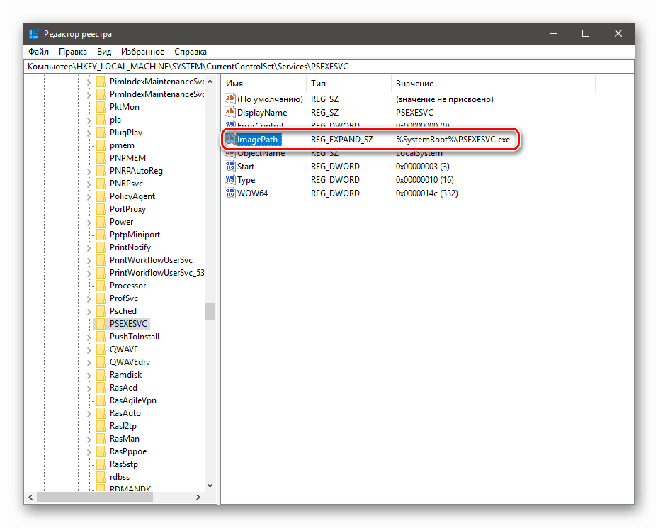Click the registry path address bar

(329, 67)
